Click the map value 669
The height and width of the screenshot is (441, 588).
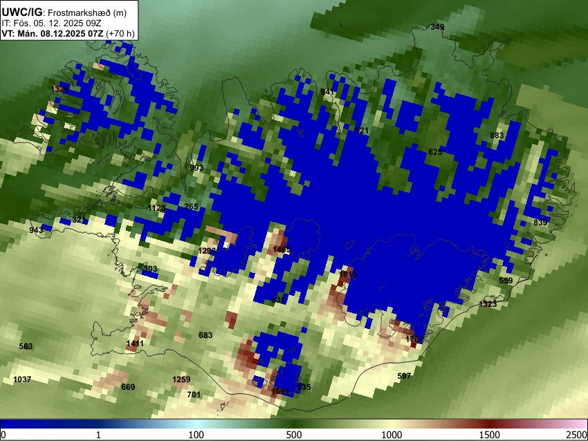pyautogui.click(x=128, y=387)
